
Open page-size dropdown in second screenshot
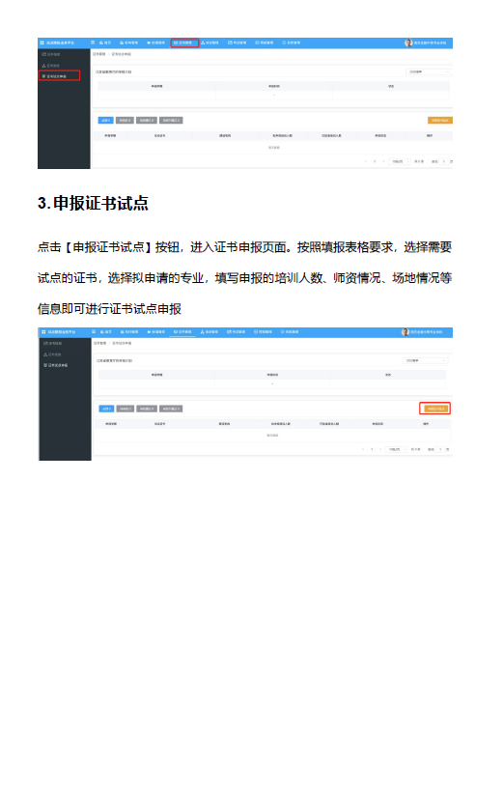click(x=397, y=449)
